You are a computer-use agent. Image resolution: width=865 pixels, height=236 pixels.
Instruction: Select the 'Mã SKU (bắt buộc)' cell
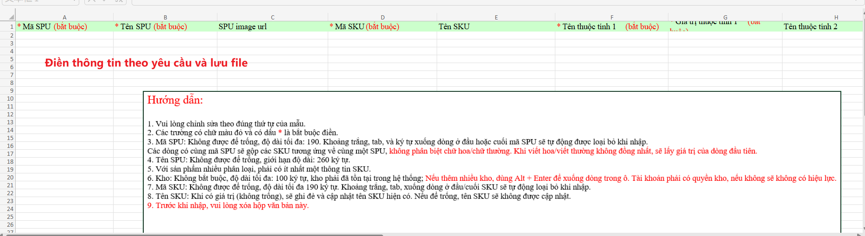click(x=382, y=27)
